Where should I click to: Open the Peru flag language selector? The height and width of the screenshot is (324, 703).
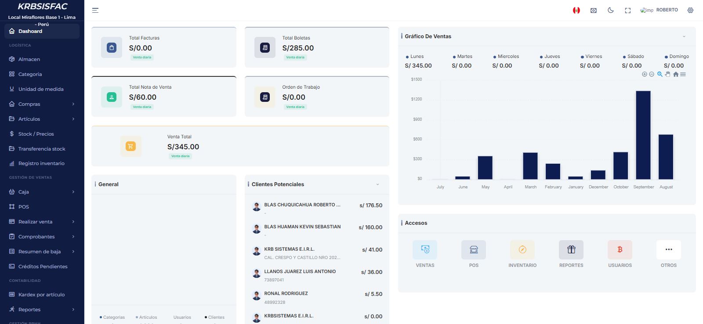point(576,10)
